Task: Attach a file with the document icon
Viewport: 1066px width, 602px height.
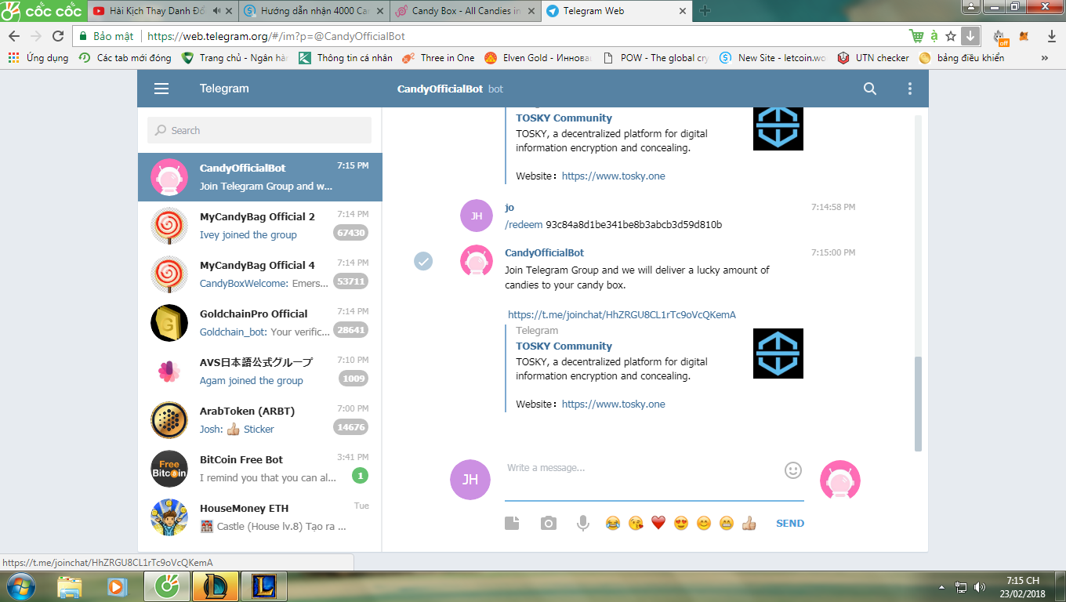Action: click(512, 523)
